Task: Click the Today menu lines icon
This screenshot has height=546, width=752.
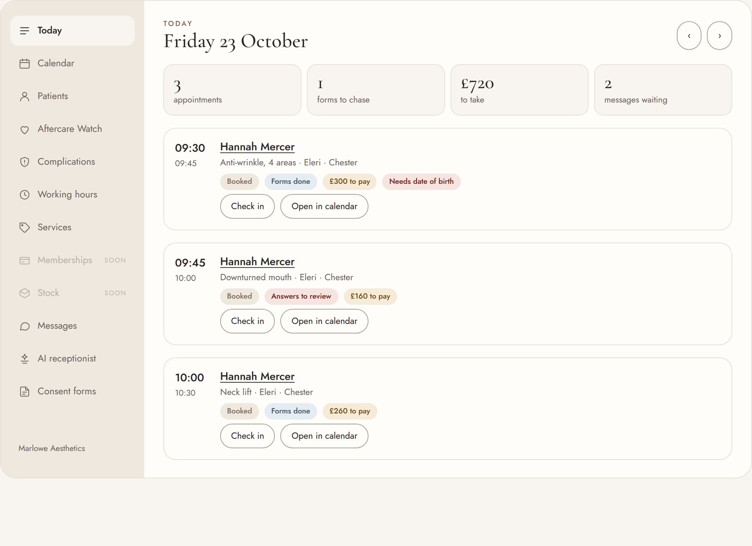Action: pyautogui.click(x=25, y=30)
